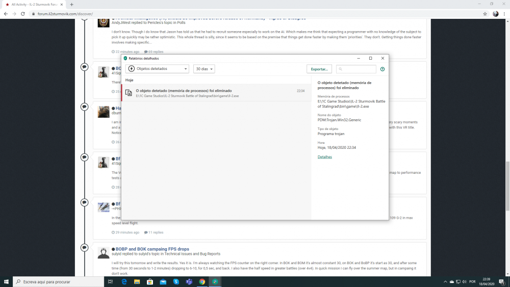Open the Detalhes link

(x=324, y=157)
